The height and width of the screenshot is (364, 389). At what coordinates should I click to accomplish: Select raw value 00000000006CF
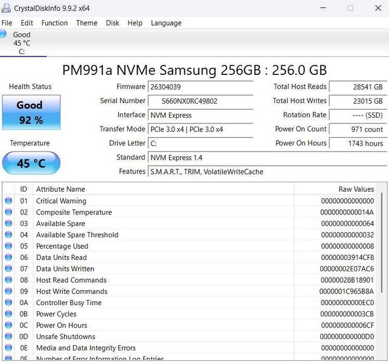347,325
